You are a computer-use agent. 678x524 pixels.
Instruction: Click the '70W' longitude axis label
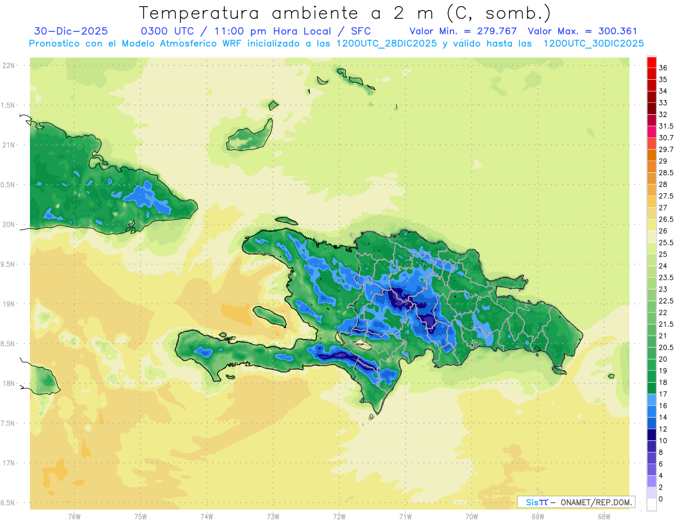coord(472,516)
